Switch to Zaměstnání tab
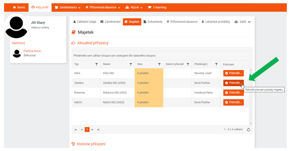Viewport: 292px width, 151px height. (111, 22)
